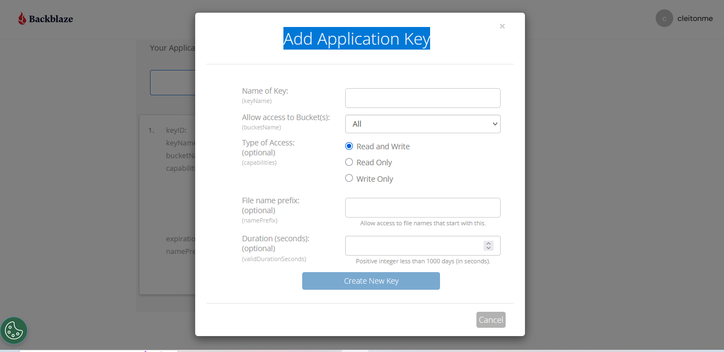Increase duration with the up arrow
The height and width of the screenshot is (352, 724).
488,243
